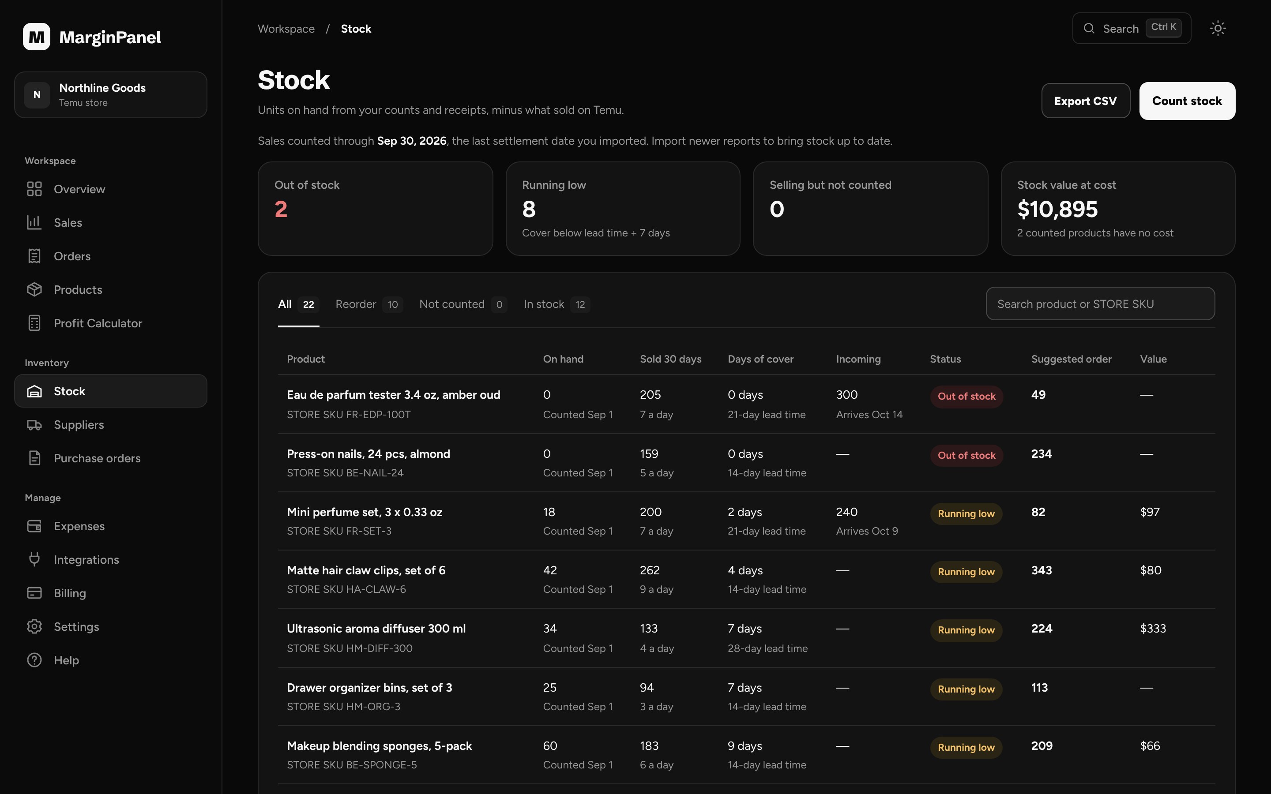
Task: Select Matte hair claw clips row name
Action: [x=366, y=570]
